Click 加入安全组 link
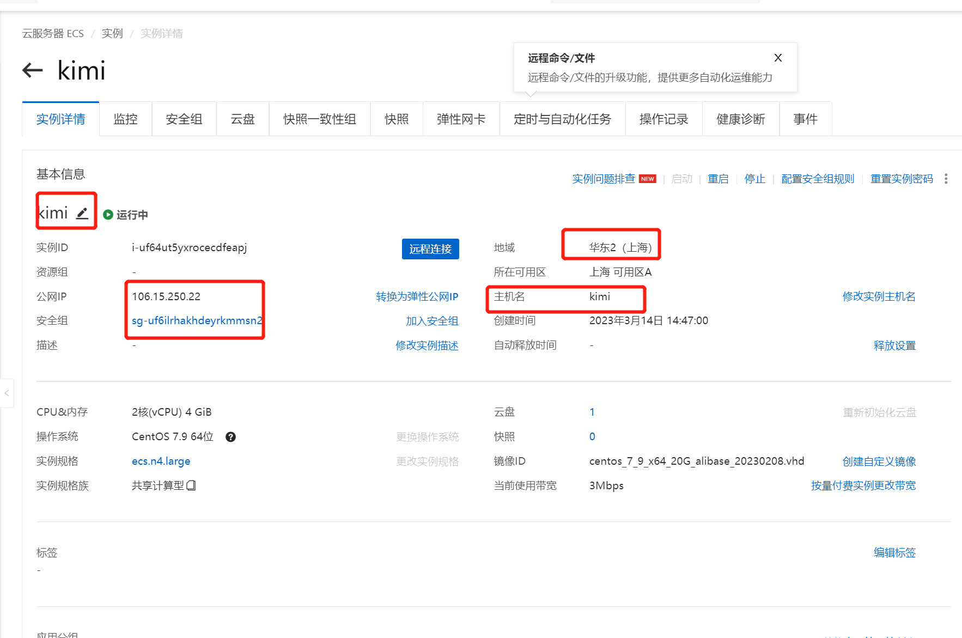 [x=432, y=321]
